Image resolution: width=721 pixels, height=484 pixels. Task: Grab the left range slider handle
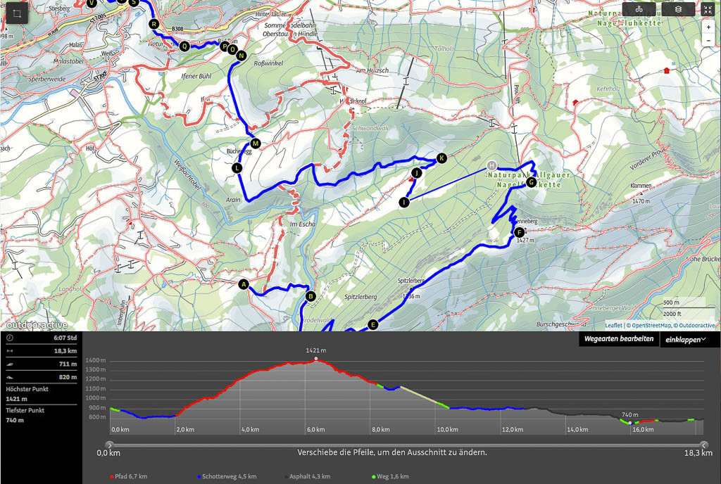(x=110, y=445)
